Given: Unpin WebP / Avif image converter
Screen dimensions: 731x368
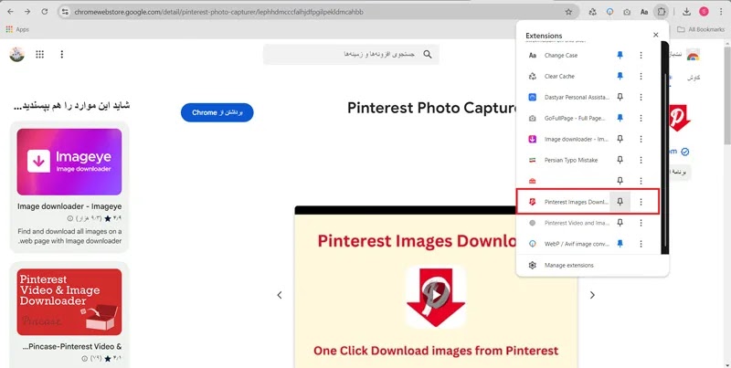Looking at the screenshot, I should point(620,244).
